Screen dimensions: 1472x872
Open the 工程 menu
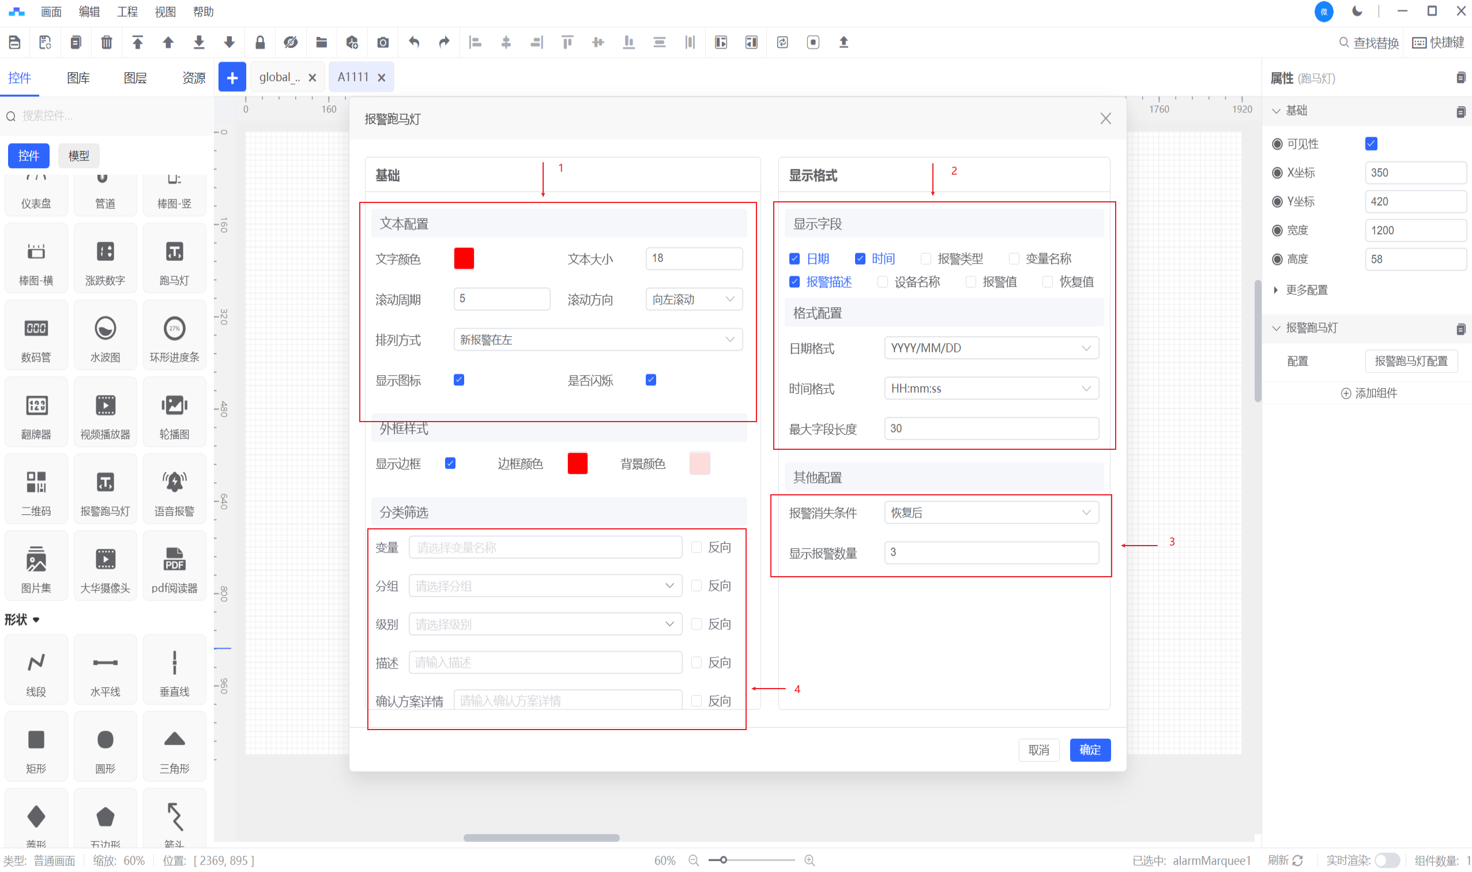click(x=127, y=12)
